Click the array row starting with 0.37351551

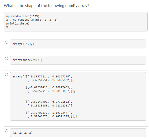(x=51, y=80)
